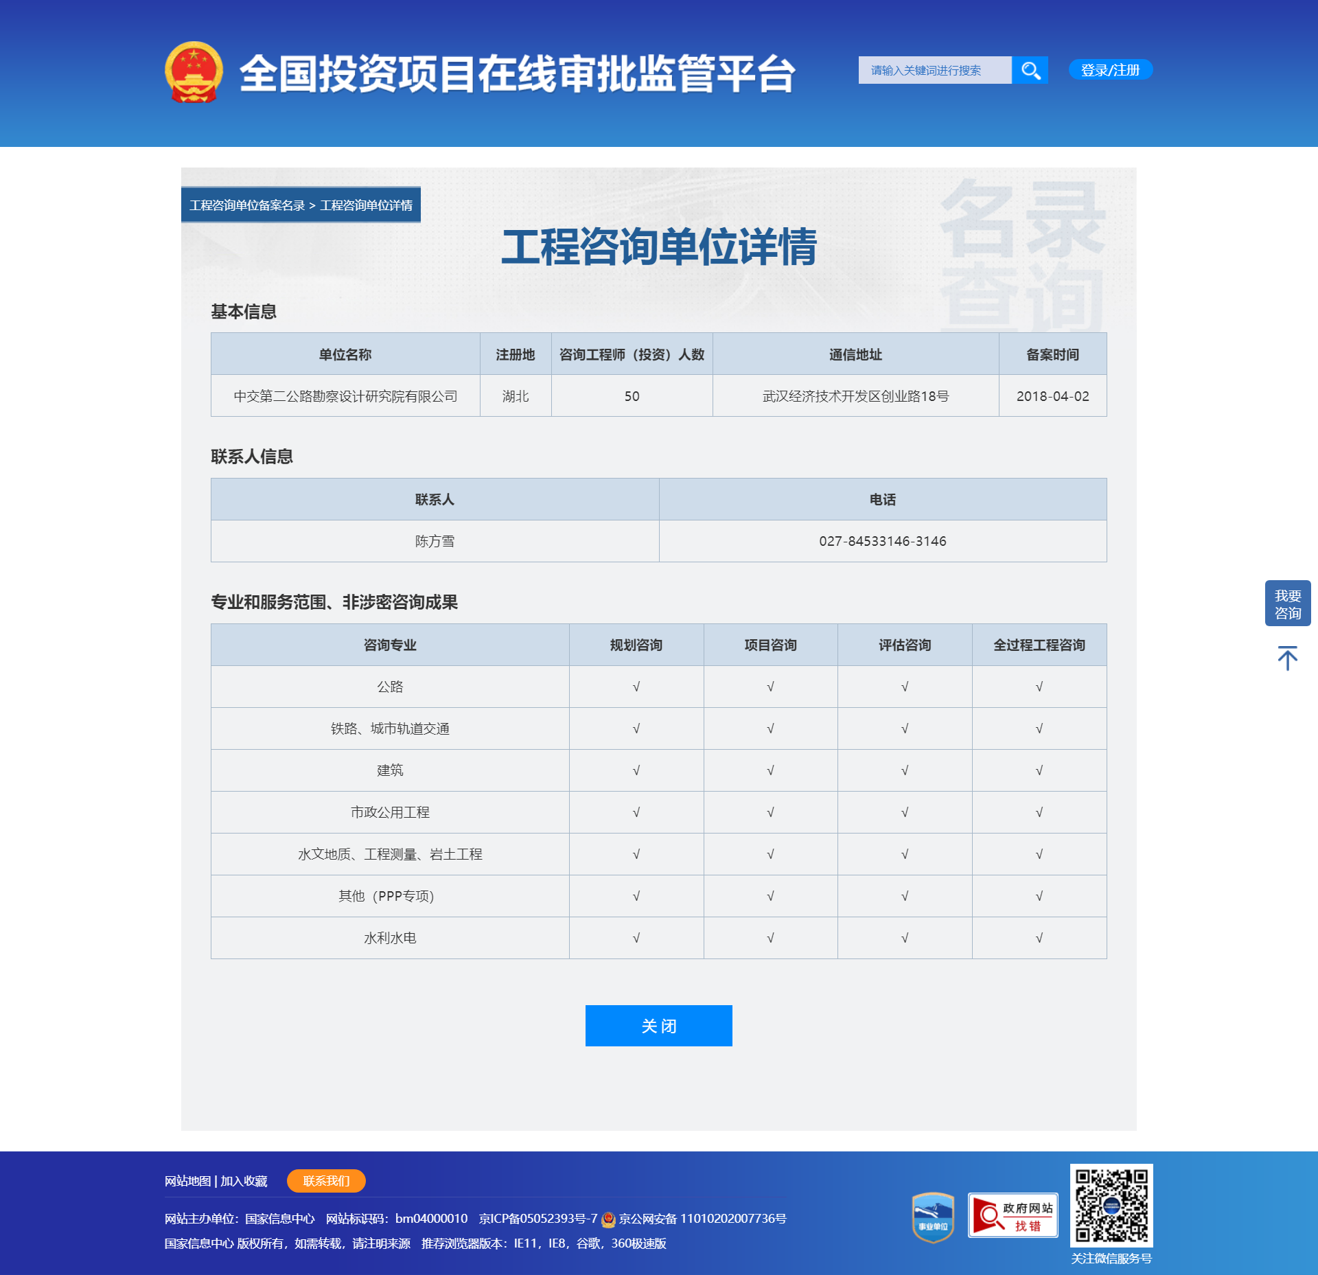Click the 工程咨询单位详情 breadcrumb entry
The width and height of the screenshot is (1318, 1275).
pos(367,204)
